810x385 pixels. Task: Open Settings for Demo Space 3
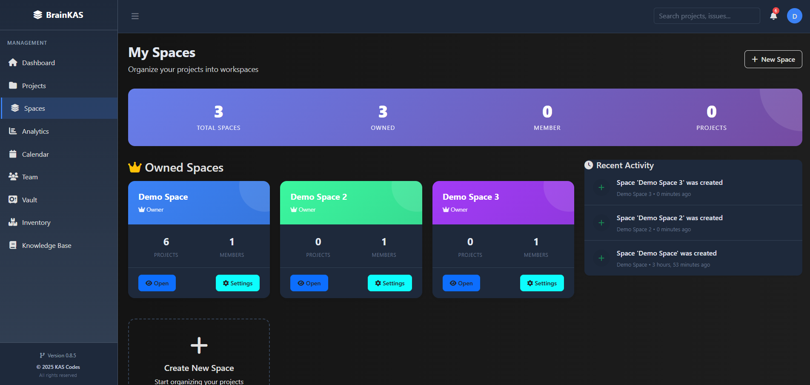coord(541,283)
